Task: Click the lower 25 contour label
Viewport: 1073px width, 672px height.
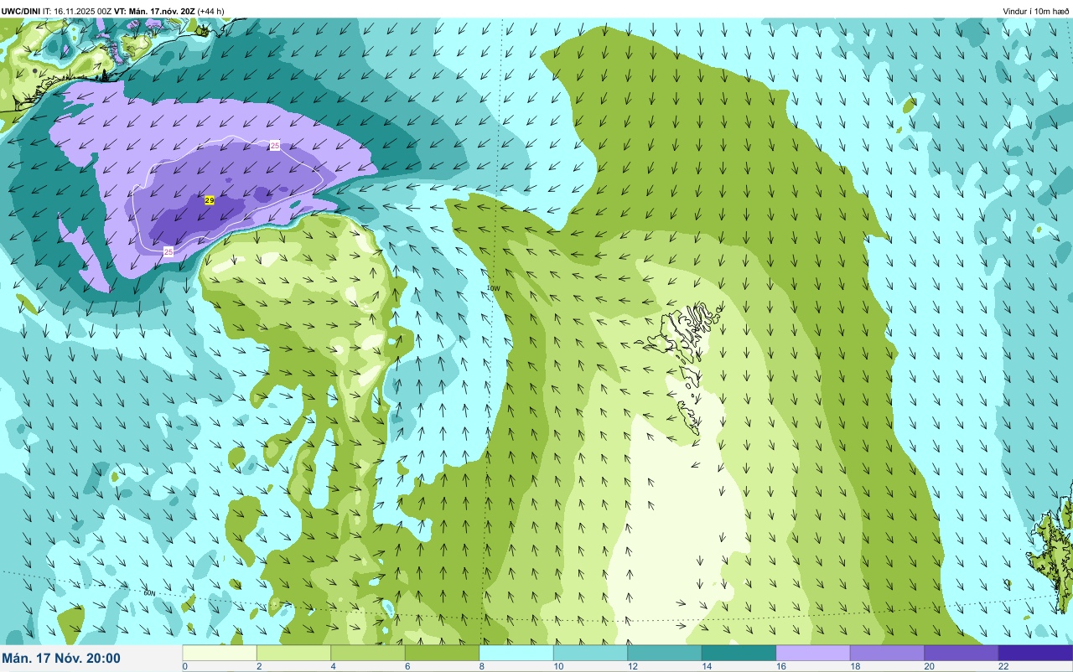Action: (168, 251)
